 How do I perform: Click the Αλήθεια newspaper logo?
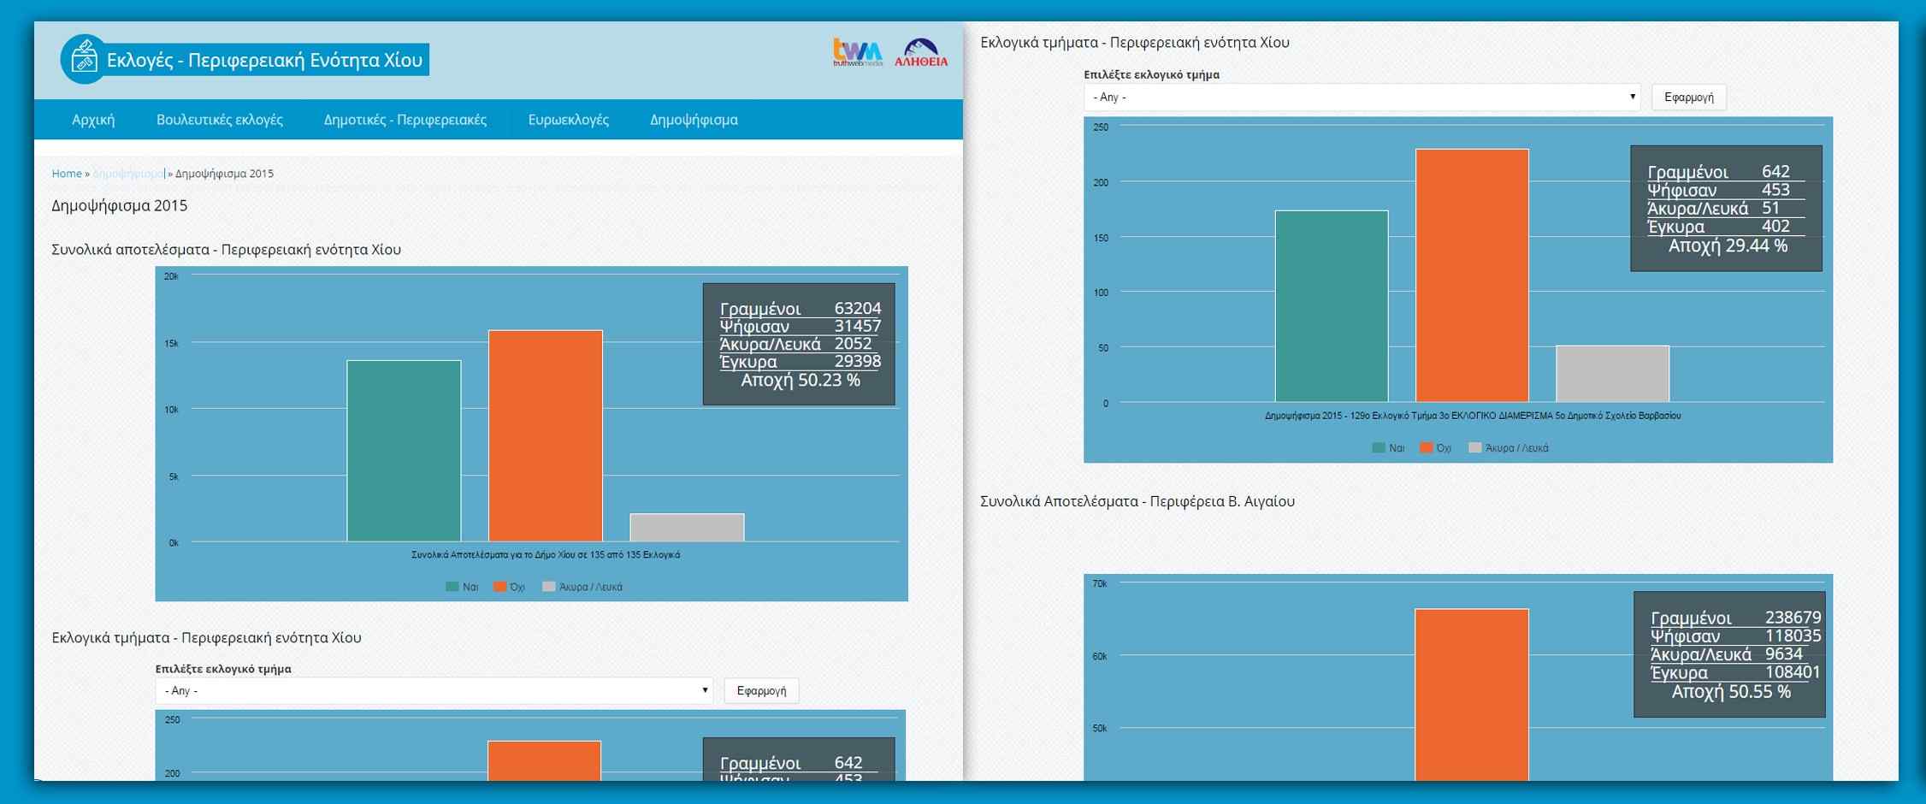[921, 53]
